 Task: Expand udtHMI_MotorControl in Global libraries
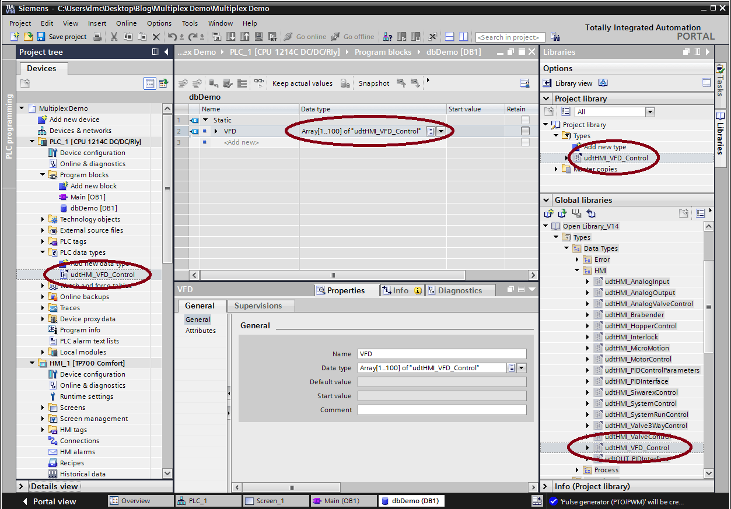click(x=587, y=359)
